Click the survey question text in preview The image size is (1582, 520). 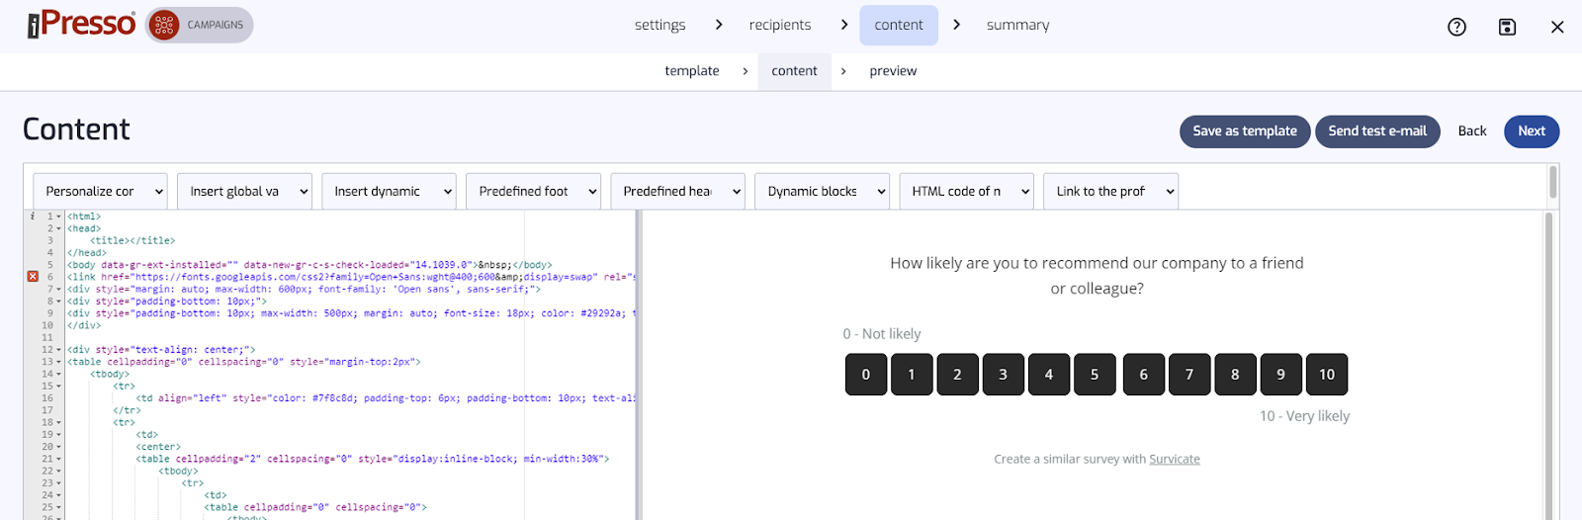1097,276
